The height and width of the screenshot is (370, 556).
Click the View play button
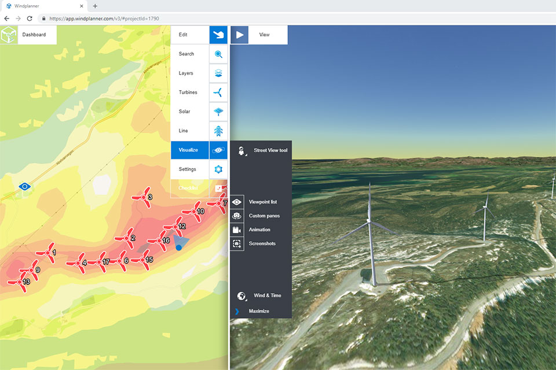239,35
